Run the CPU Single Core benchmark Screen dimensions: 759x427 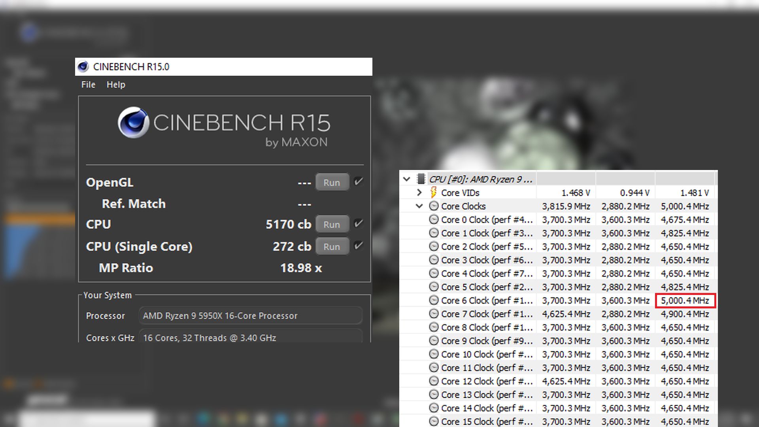tap(332, 246)
